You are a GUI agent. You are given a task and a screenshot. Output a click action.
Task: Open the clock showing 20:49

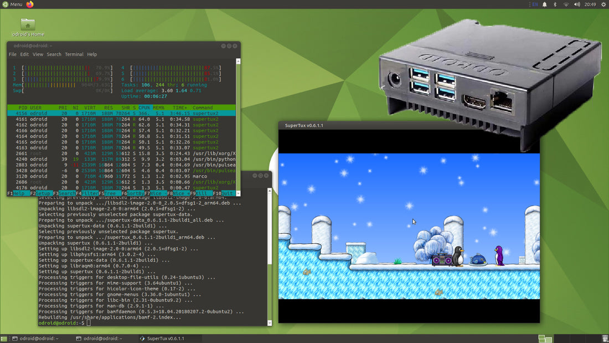[590, 4]
